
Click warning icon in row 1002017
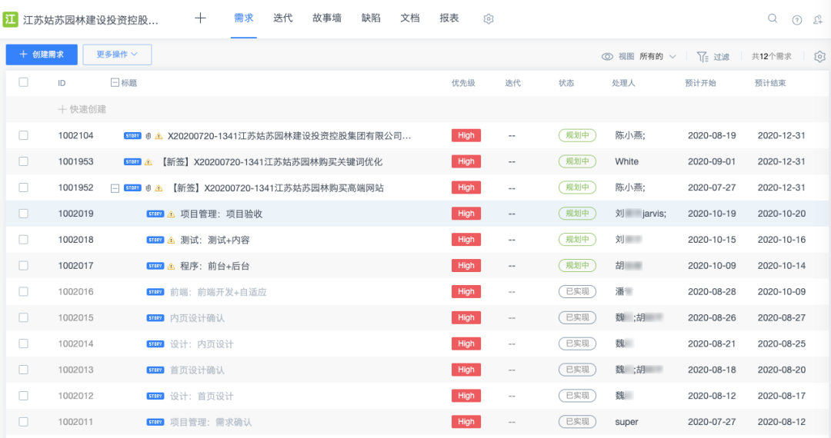(171, 266)
